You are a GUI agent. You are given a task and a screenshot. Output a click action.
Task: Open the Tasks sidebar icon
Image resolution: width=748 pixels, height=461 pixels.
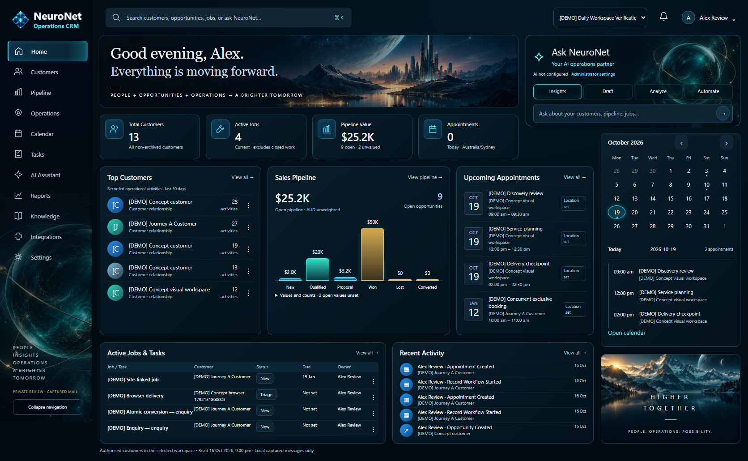(18, 154)
